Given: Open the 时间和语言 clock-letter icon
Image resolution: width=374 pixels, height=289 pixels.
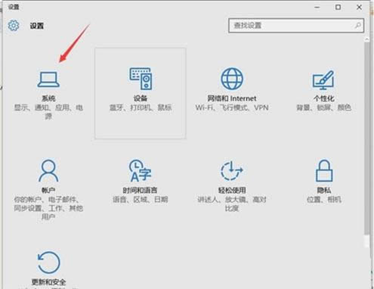Looking at the screenshot, I should click(x=140, y=170).
